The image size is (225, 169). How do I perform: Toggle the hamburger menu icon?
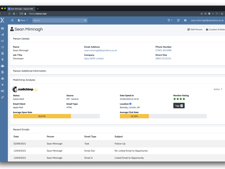click(x=12, y=21)
